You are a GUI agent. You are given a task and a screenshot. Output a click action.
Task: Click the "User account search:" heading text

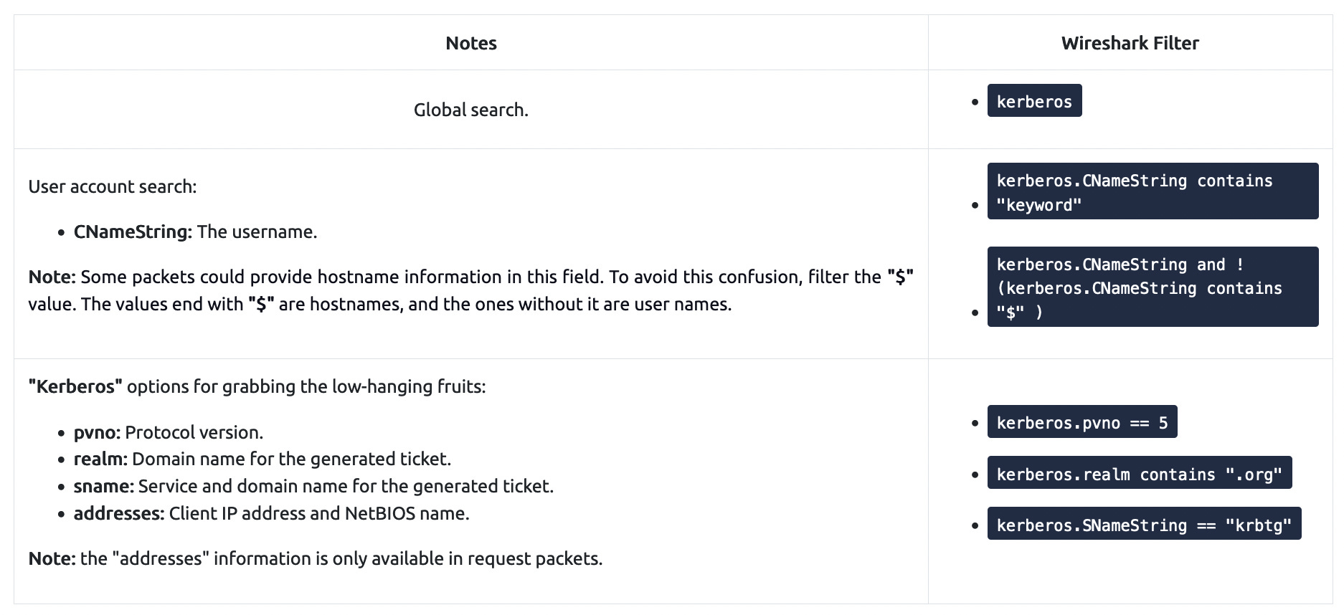coord(112,186)
